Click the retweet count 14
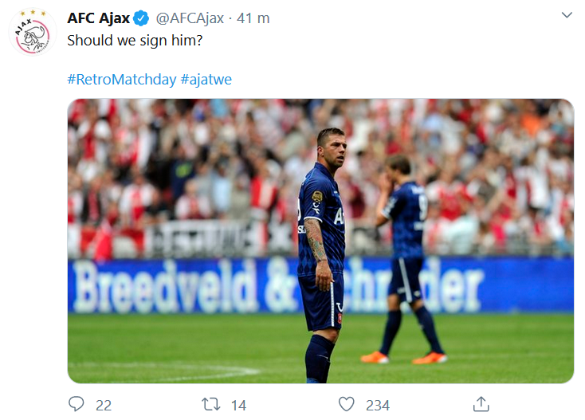585x420 pixels. point(238,405)
